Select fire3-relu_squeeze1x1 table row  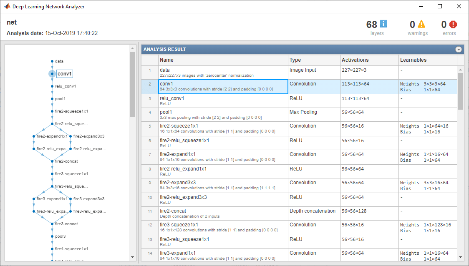pos(299,242)
